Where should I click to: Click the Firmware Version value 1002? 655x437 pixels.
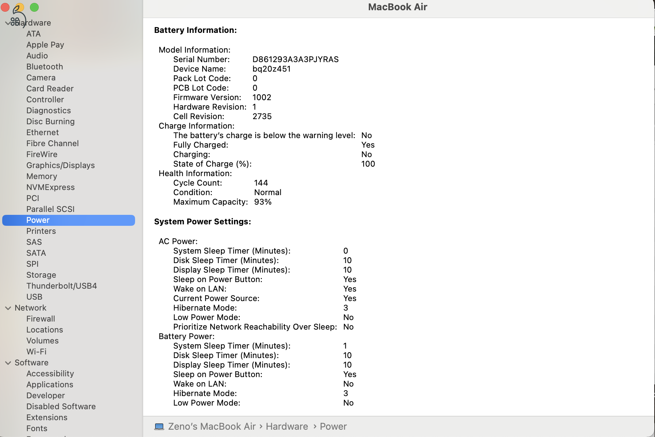coord(262,97)
